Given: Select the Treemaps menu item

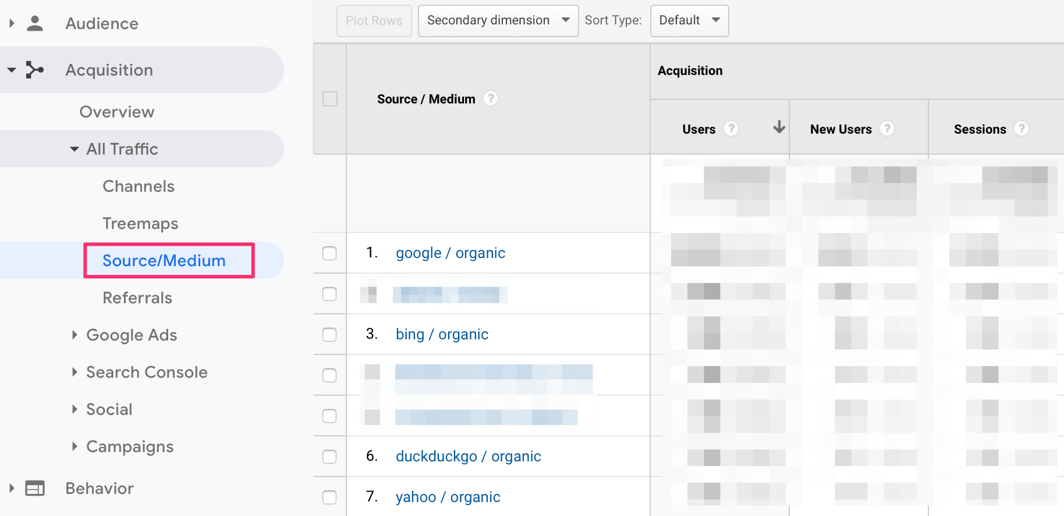Looking at the screenshot, I should pos(140,224).
